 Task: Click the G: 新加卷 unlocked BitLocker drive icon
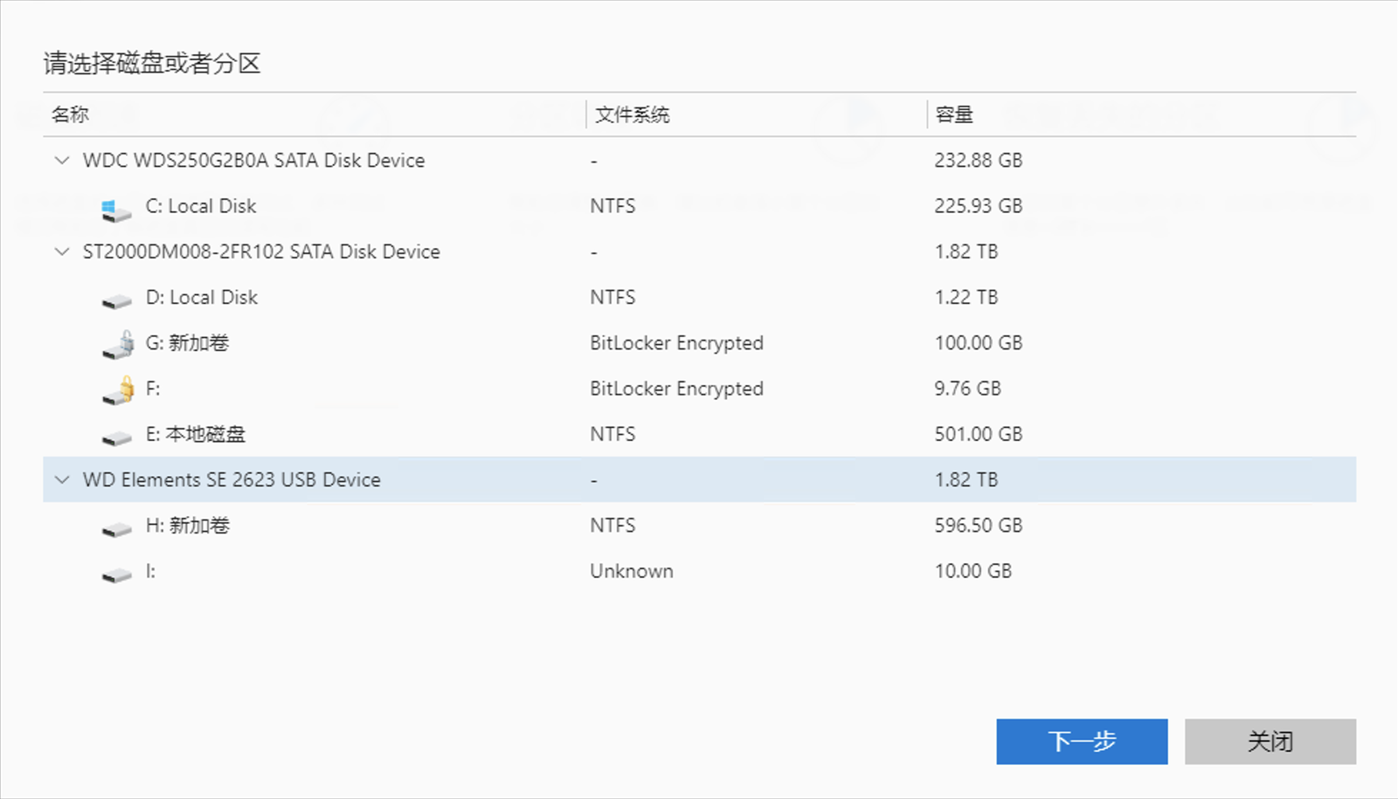click(x=118, y=345)
